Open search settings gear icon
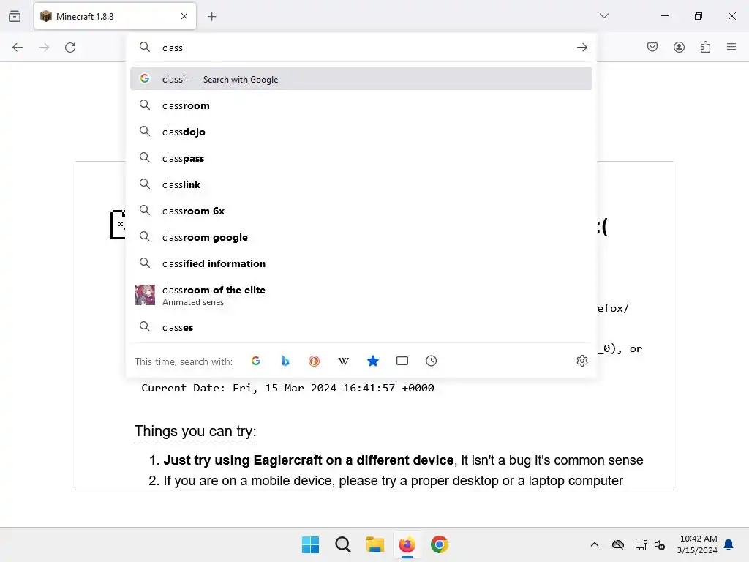This screenshot has height=562, width=749. pyautogui.click(x=581, y=361)
